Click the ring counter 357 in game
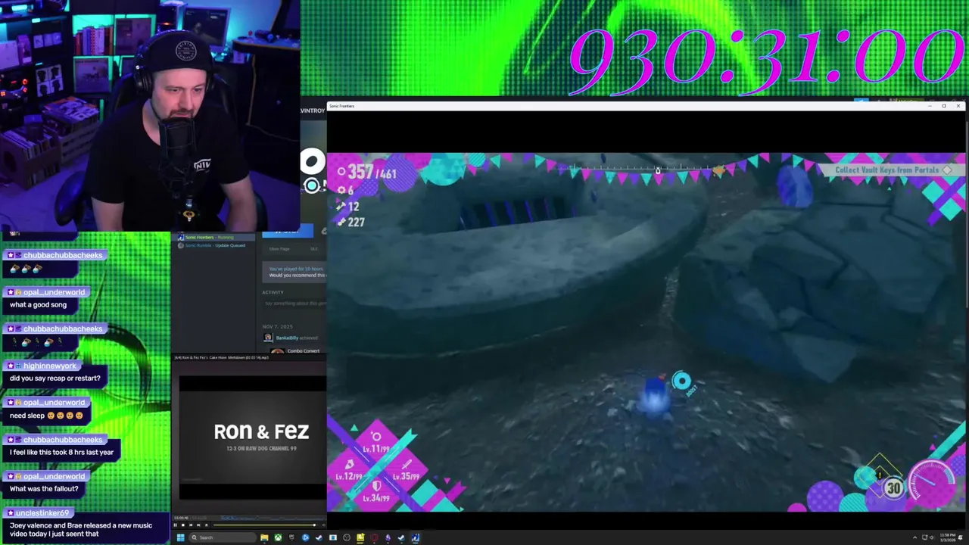Image resolution: width=969 pixels, height=545 pixels. coord(360,173)
